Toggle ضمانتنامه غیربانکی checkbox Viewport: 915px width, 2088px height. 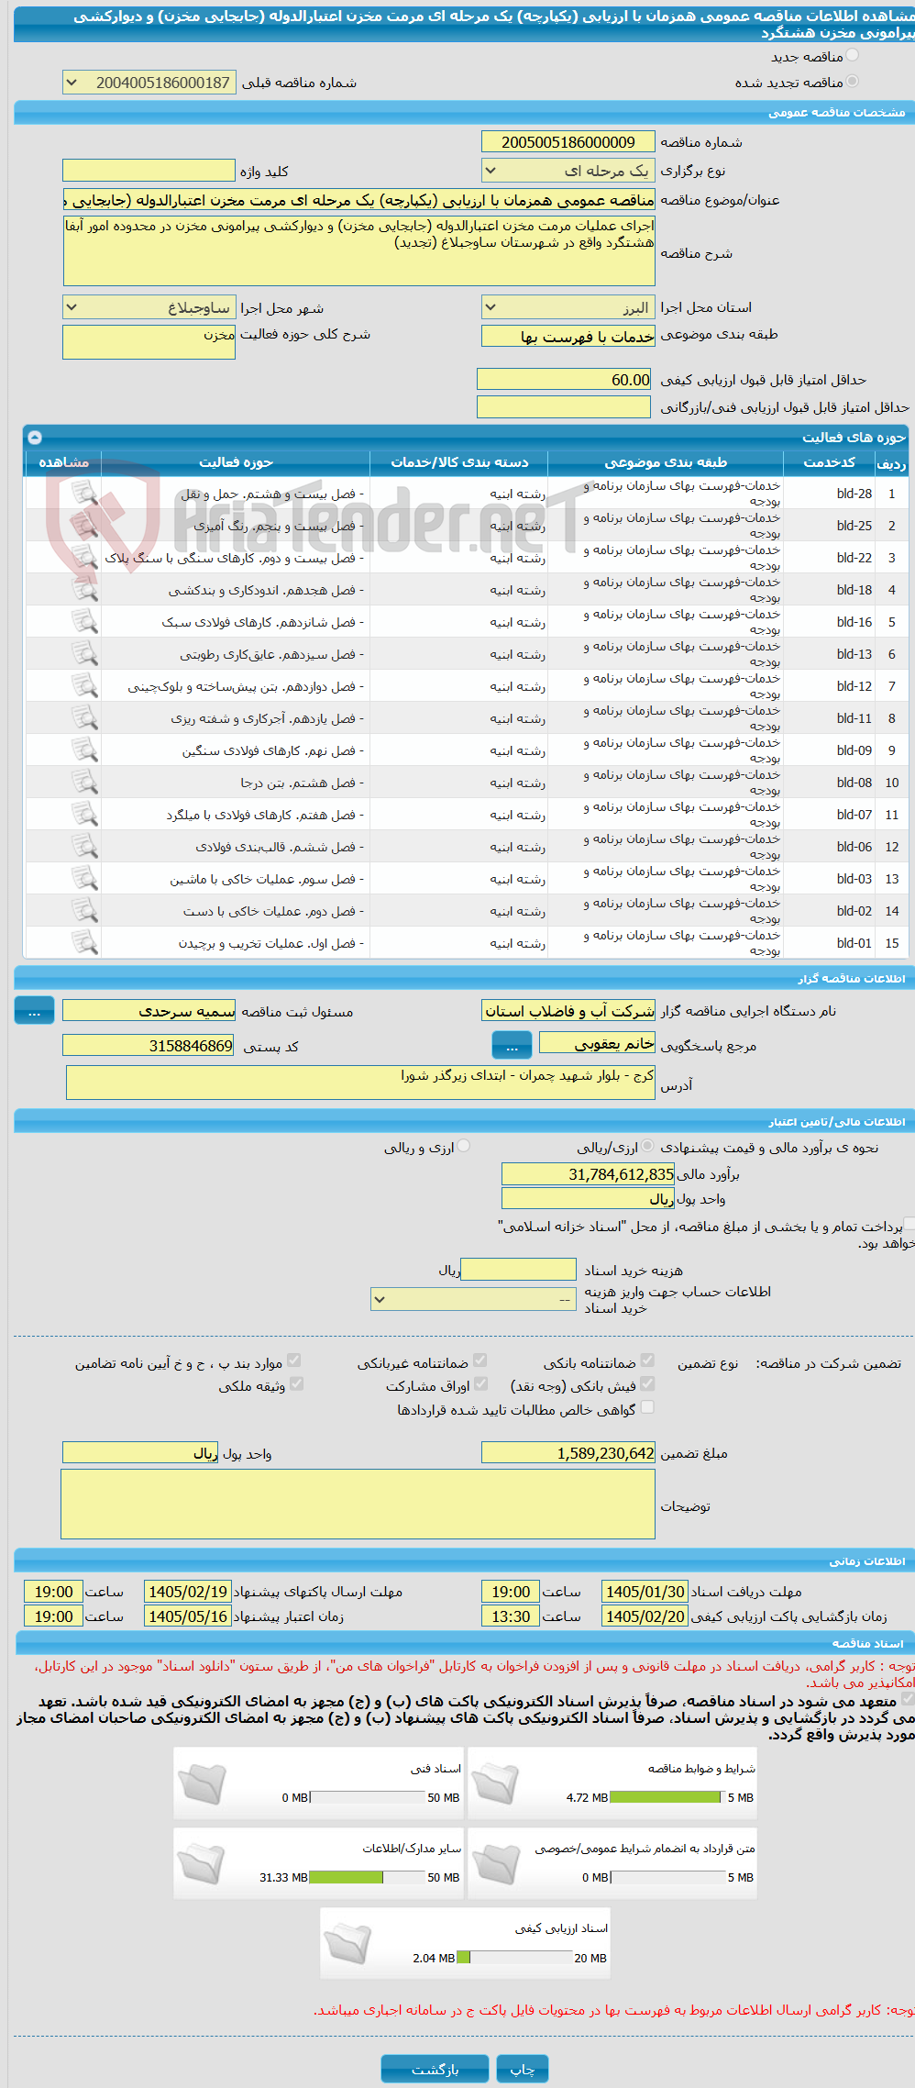[x=480, y=1361]
